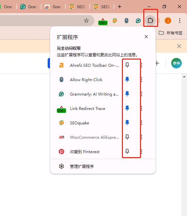187x216 pixels.
Task: Pin the Ahrefs SEO Toolbar extension
Action: 127,65
